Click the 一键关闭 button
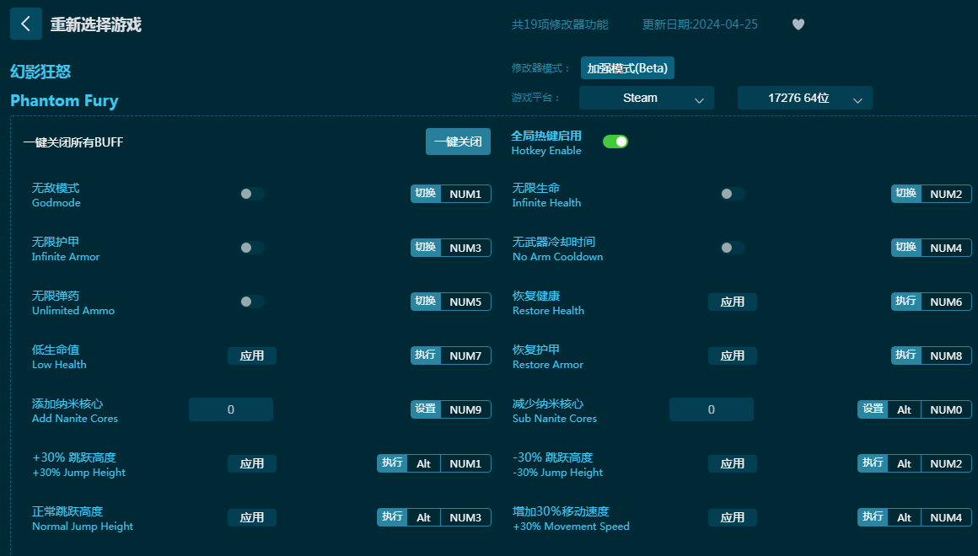 (458, 142)
